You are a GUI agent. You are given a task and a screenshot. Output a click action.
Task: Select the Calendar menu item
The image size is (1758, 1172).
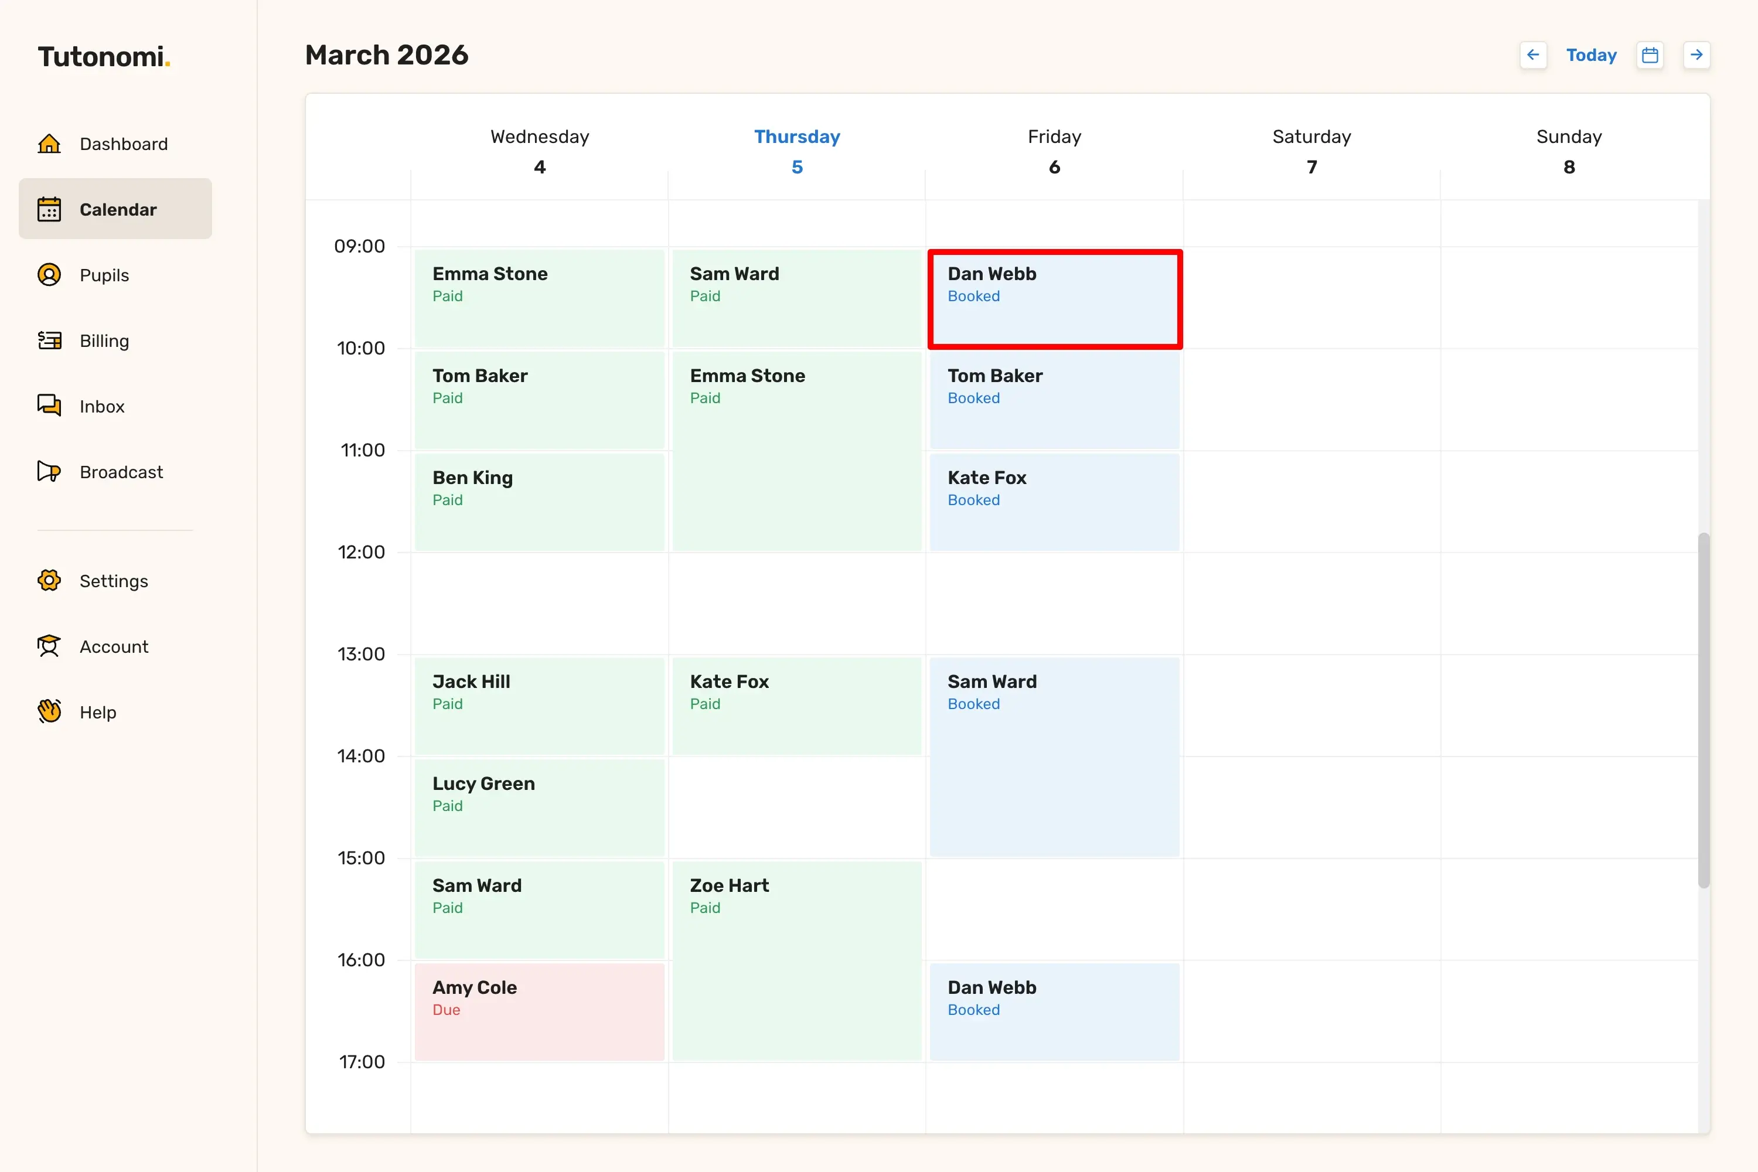(116, 209)
